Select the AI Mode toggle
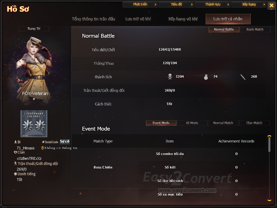 [192, 123]
